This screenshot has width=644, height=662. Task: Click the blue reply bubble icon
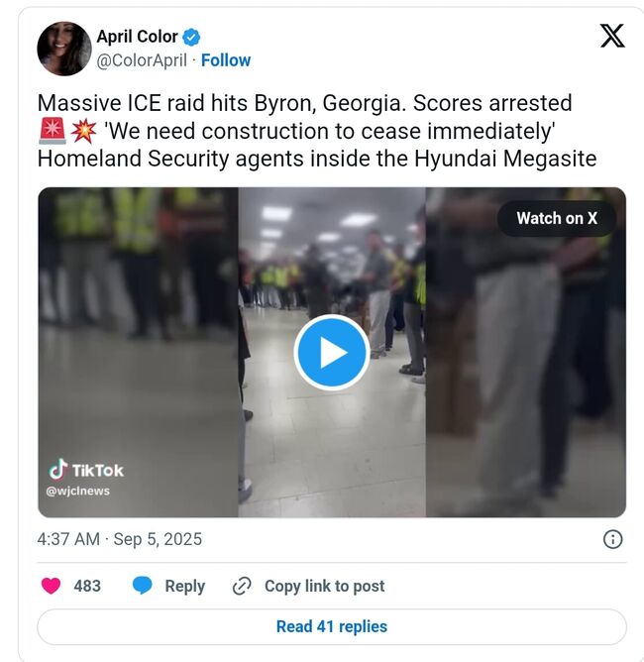(x=143, y=586)
